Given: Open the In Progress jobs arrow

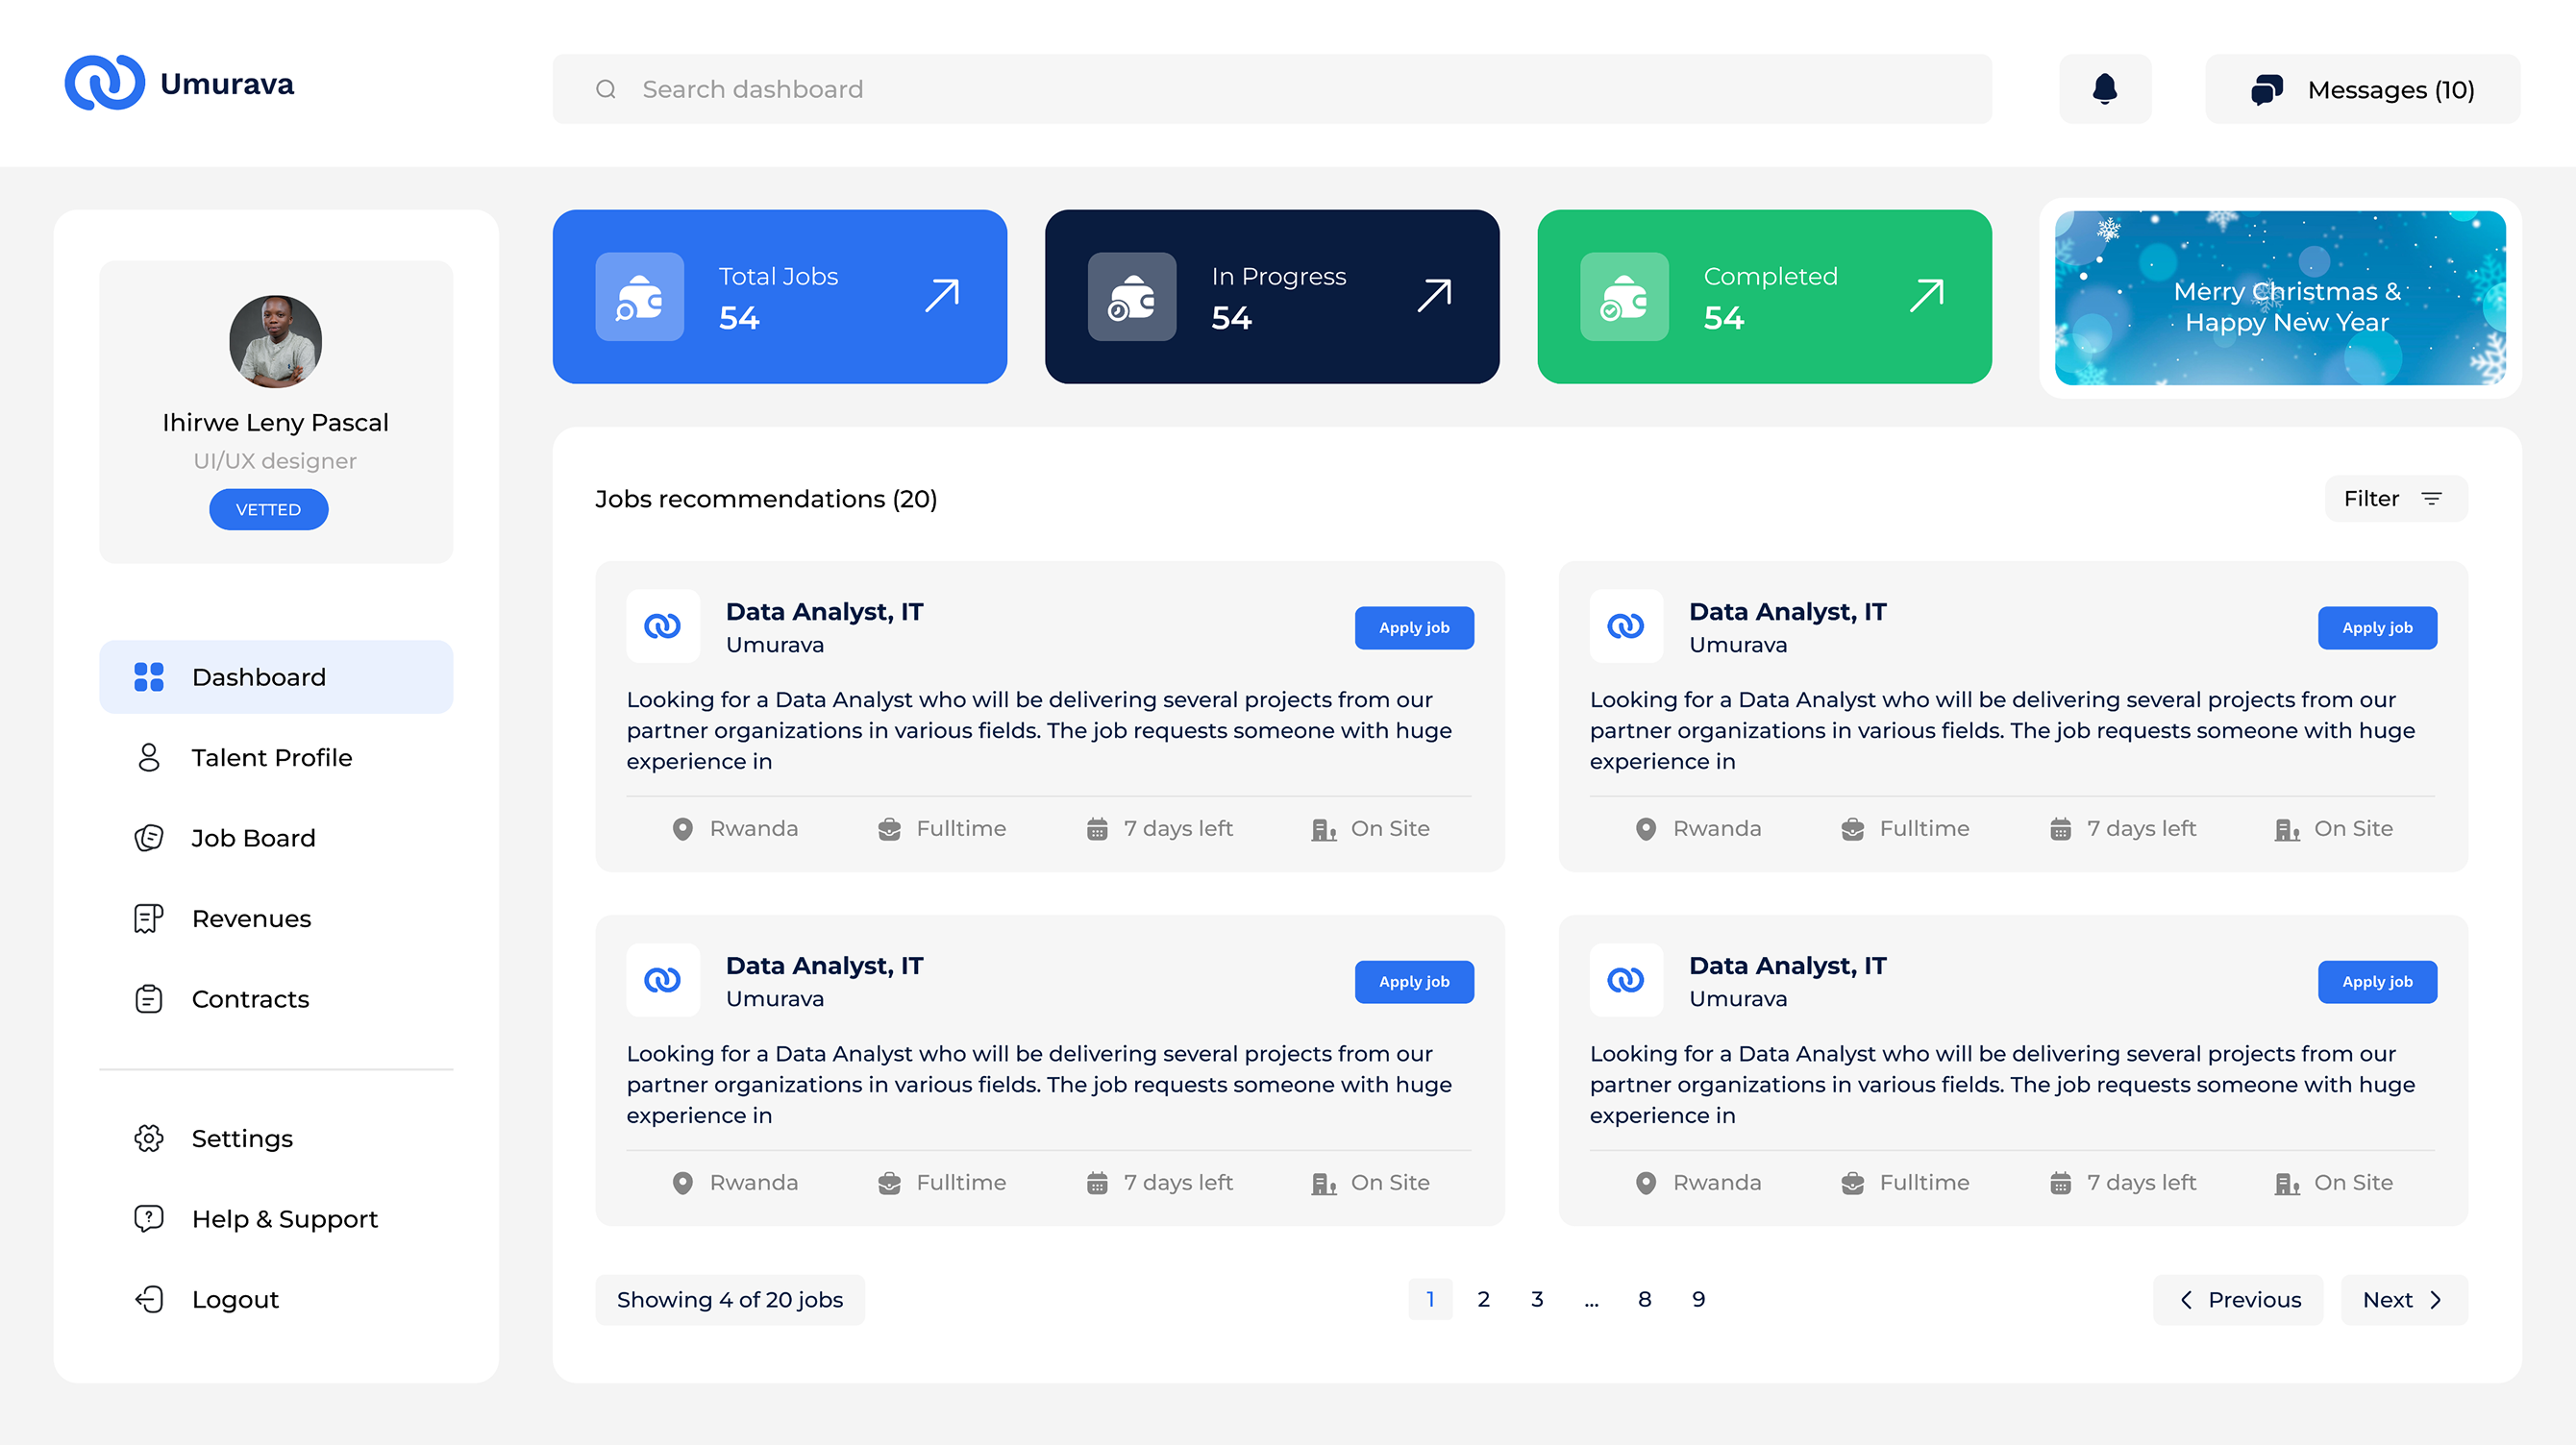Looking at the screenshot, I should (x=1434, y=296).
